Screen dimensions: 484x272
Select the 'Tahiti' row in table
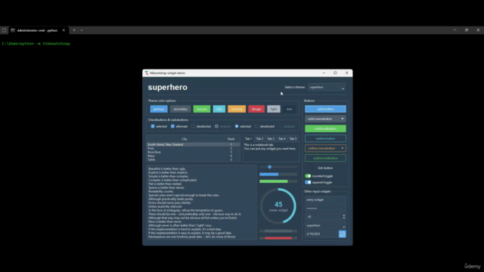pyautogui.click(x=194, y=159)
